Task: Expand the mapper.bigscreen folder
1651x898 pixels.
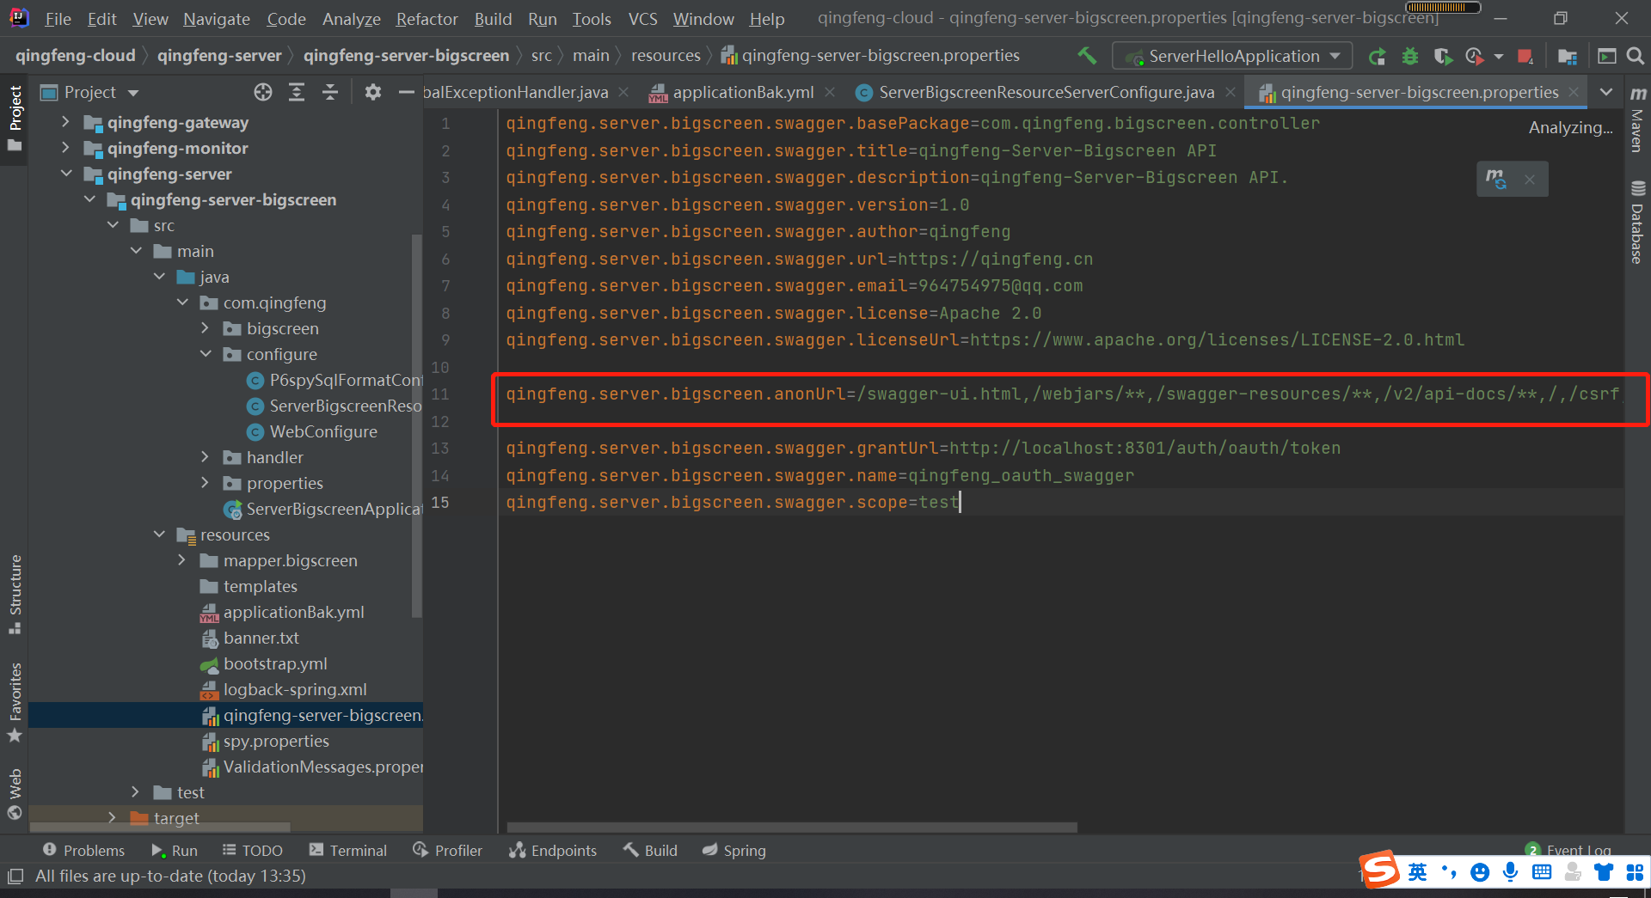Action: (181, 561)
